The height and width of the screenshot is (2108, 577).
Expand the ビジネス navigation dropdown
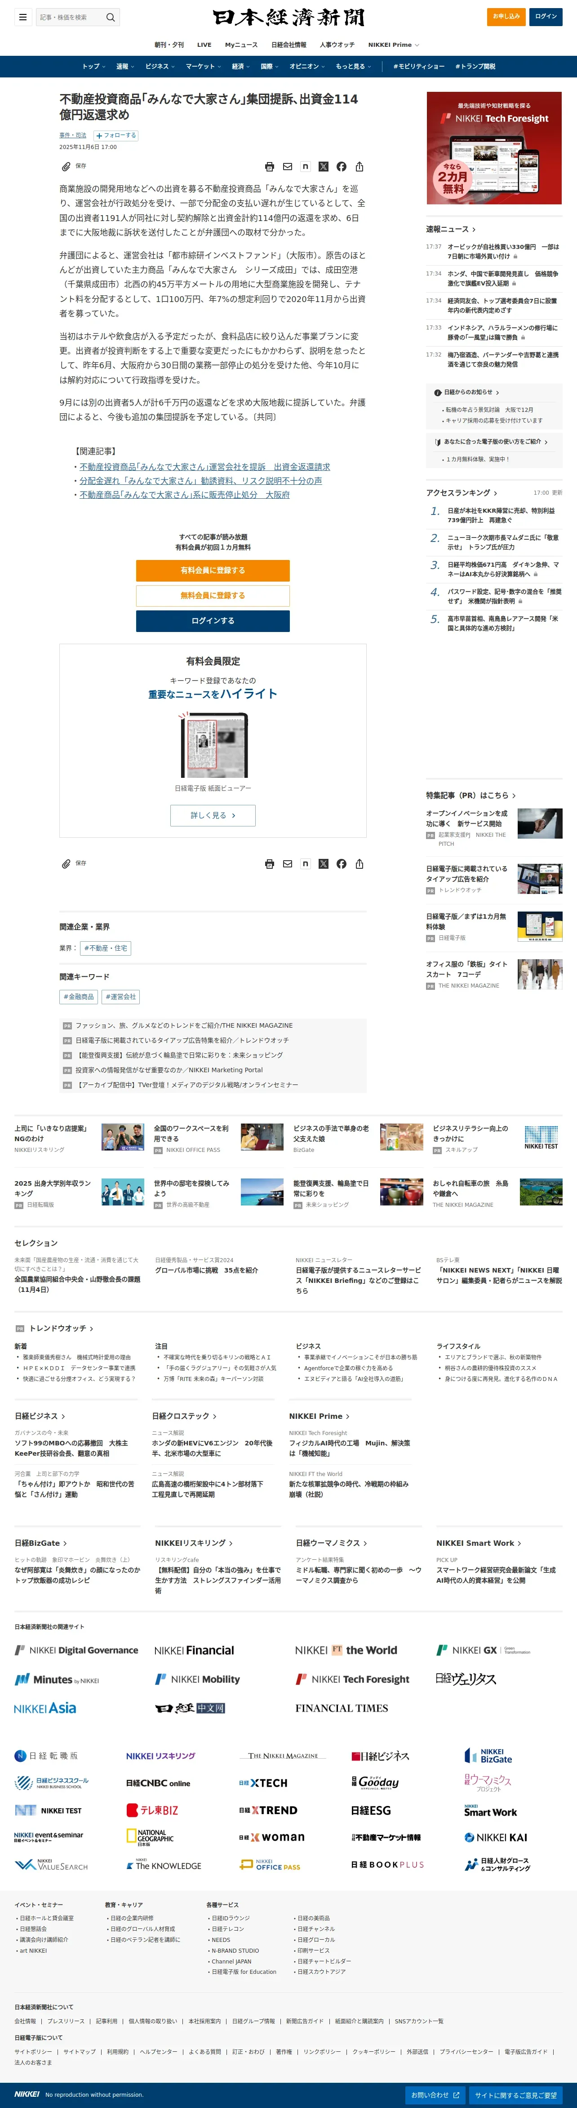point(160,66)
